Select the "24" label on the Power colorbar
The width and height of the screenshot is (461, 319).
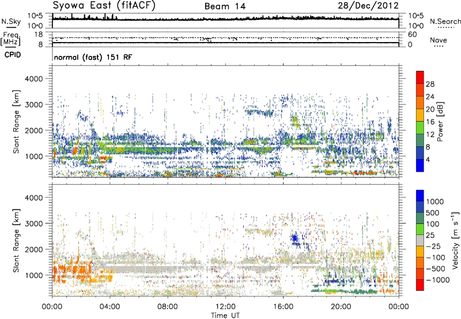tap(430, 97)
